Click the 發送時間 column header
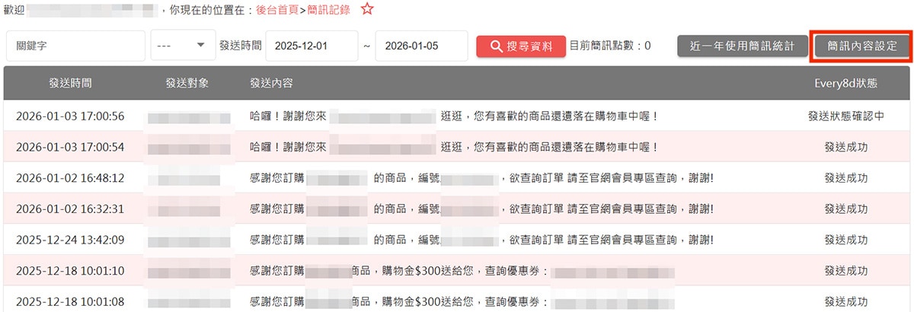 70,82
